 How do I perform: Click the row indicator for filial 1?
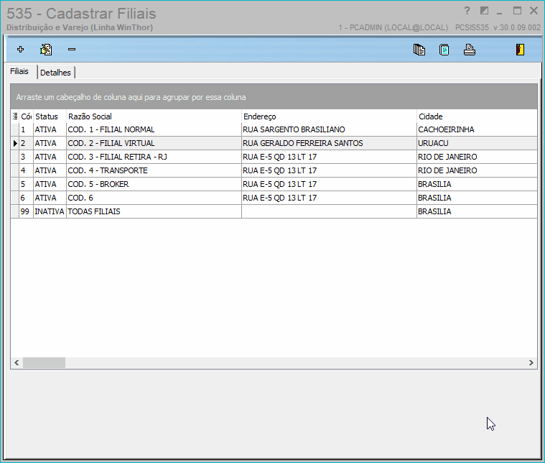pyautogui.click(x=15, y=129)
